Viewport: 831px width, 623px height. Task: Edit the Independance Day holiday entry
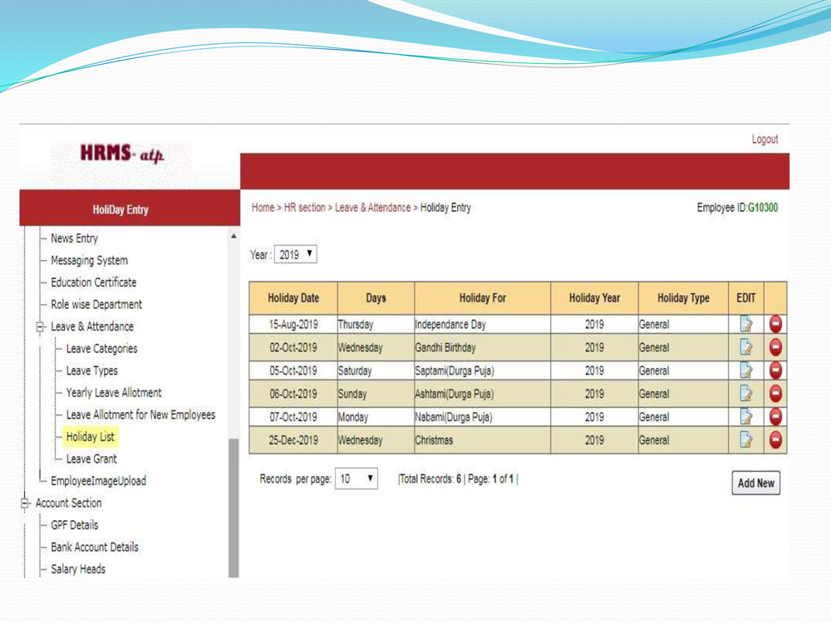pyautogui.click(x=745, y=324)
